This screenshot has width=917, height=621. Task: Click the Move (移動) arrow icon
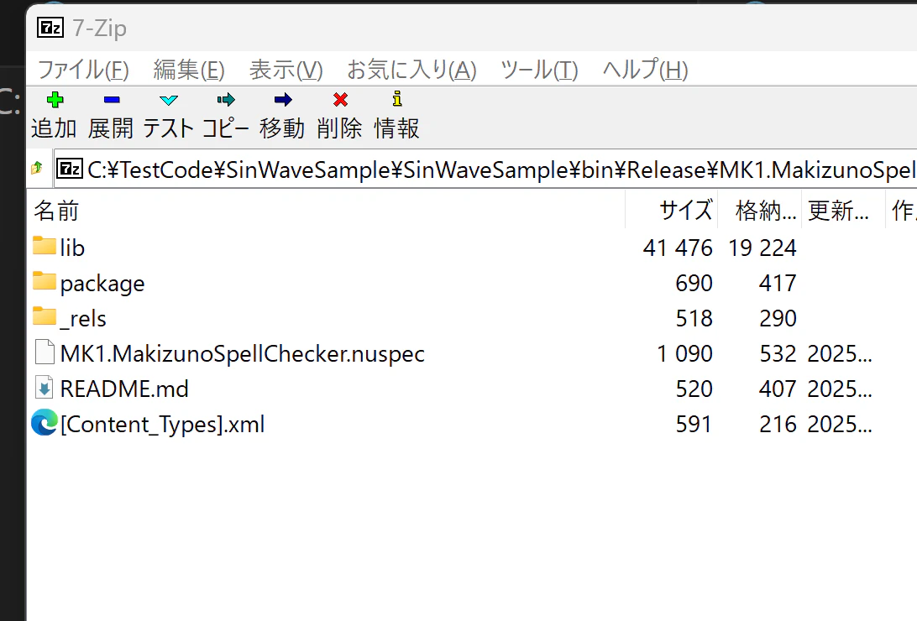click(283, 100)
